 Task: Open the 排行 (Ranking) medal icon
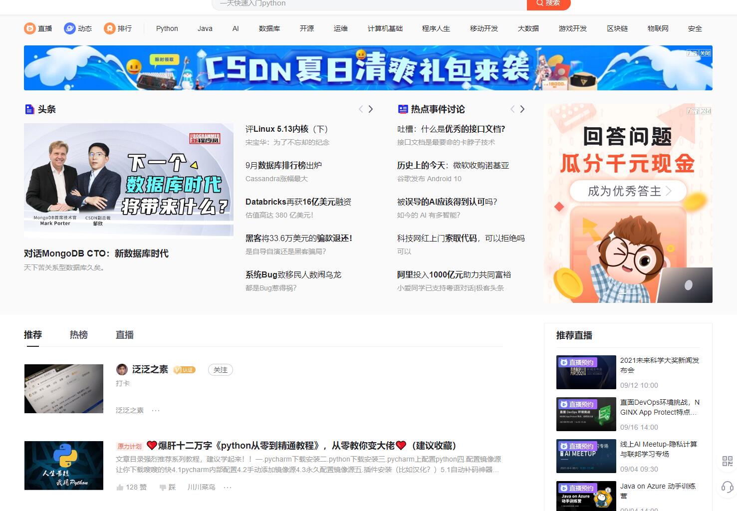click(x=109, y=28)
